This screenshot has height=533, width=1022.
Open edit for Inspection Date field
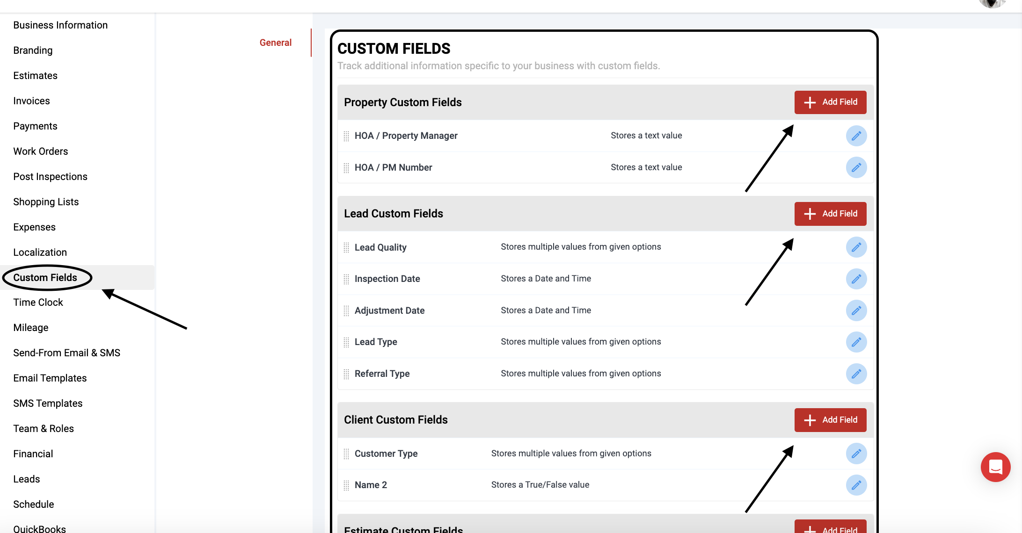point(856,279)
